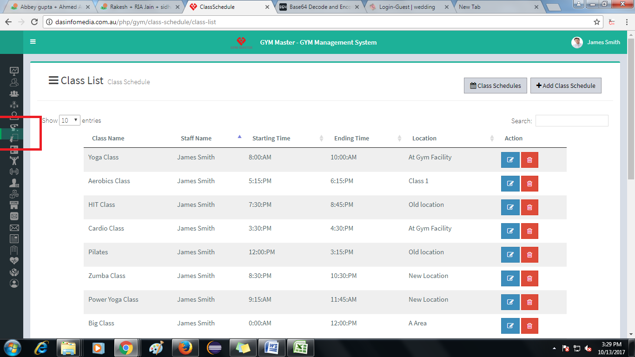
Task: Click the Windows Start button
Action: tap(13, 348)
